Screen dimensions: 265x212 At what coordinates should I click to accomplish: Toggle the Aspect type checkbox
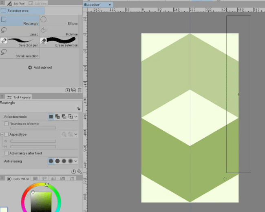6,134
